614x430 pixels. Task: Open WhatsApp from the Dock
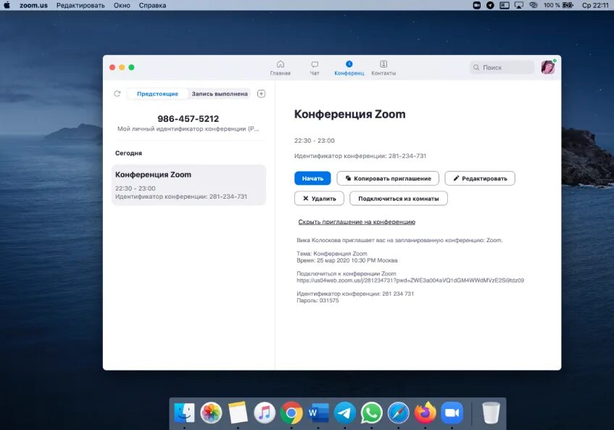[372, 413]
